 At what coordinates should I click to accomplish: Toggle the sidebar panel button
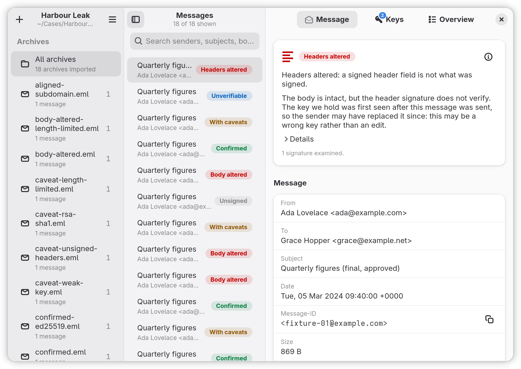point(136,19)
